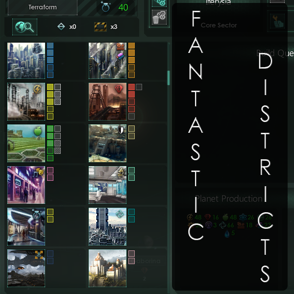
Task: Click the hazard-striped blockers icon
Action: pyautogui.click(x=100, y=27)
